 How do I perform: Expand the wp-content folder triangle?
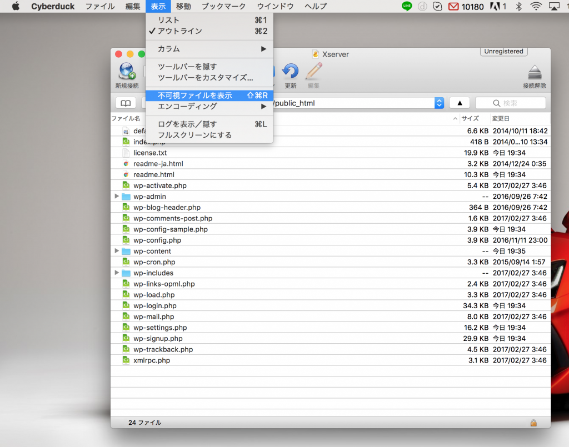117,251
